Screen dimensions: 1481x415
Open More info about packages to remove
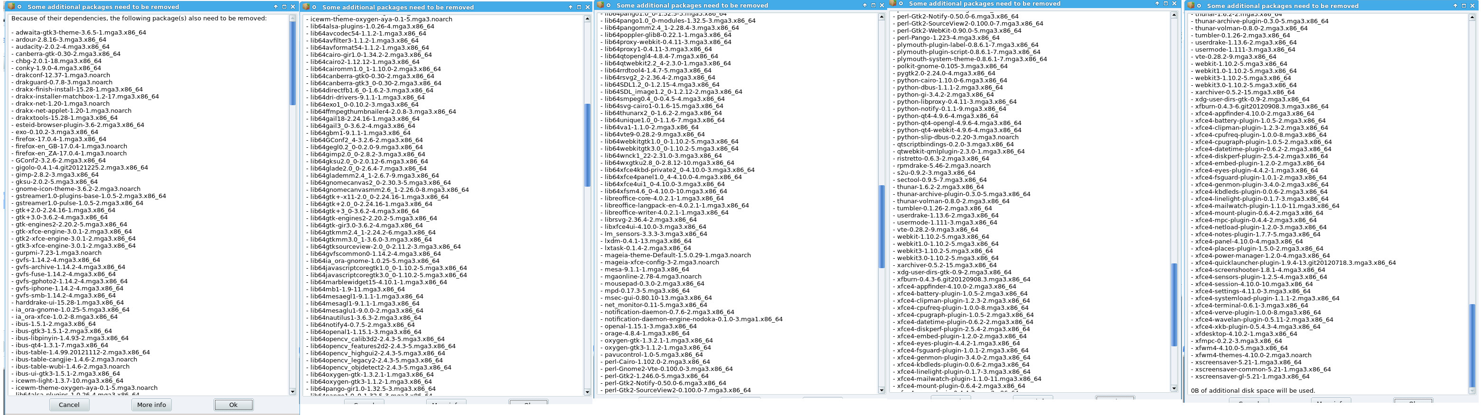tap(152, 405)
